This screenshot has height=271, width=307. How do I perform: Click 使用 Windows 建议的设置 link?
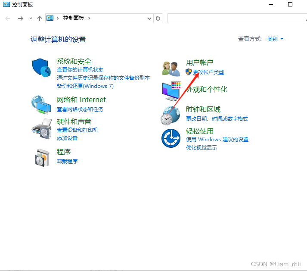tap(217, 139)
